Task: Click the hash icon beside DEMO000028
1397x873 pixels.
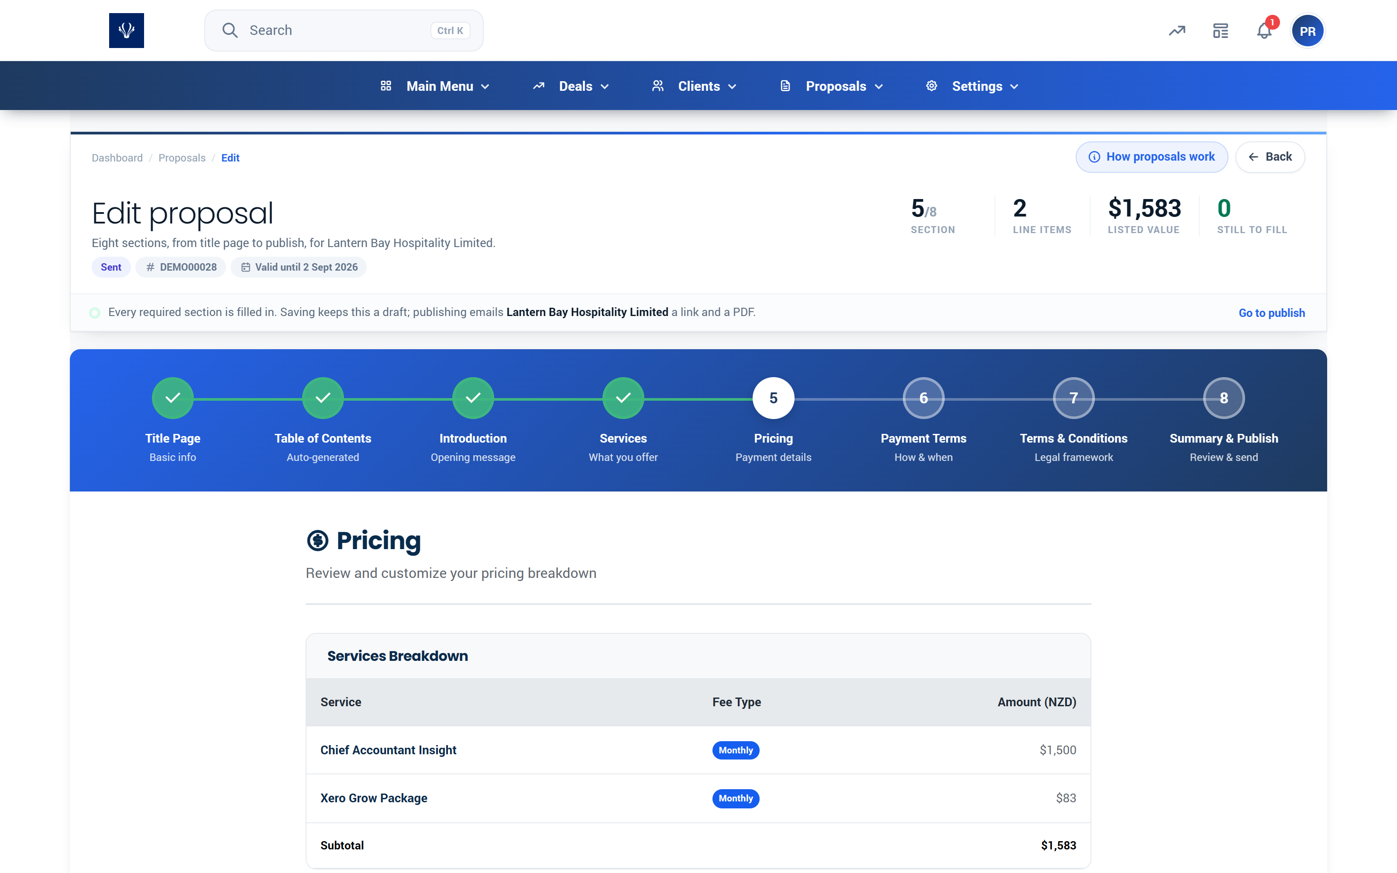Action: pos(150,267)
